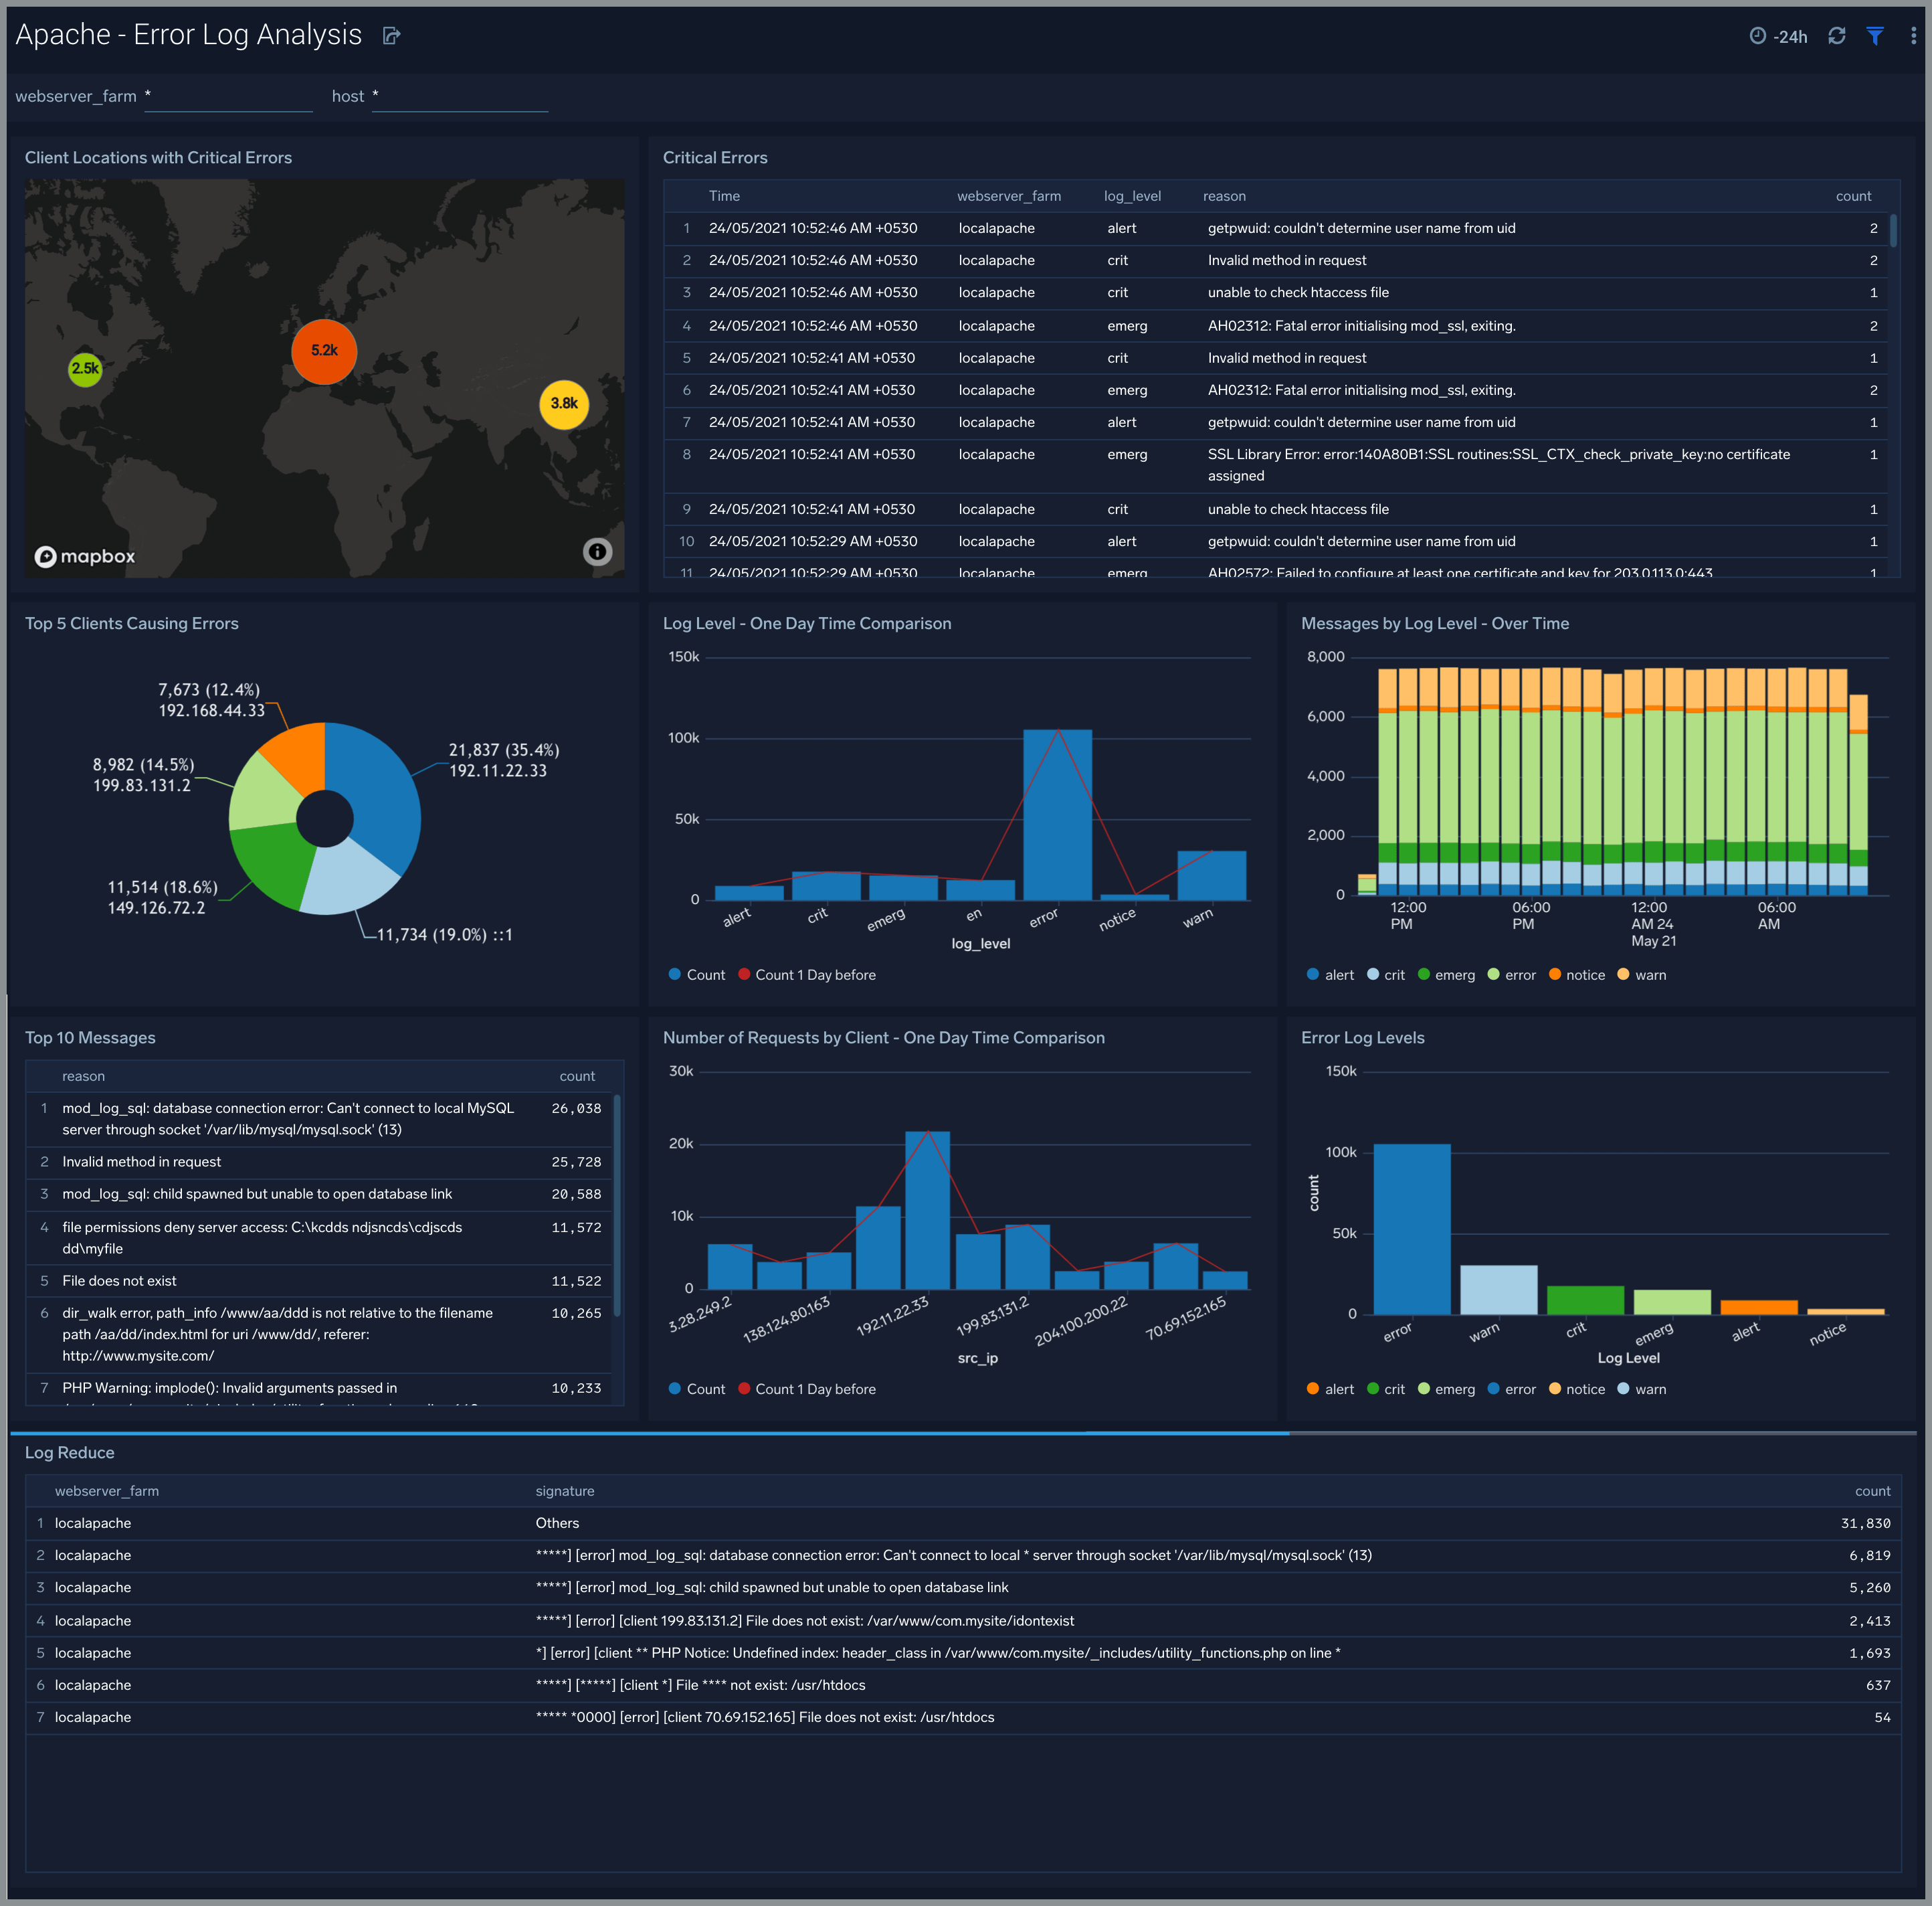Click the clock icon beside the time range
The width and height of the screenshot is (1932, 1906).
click(x=1759, y=36)
